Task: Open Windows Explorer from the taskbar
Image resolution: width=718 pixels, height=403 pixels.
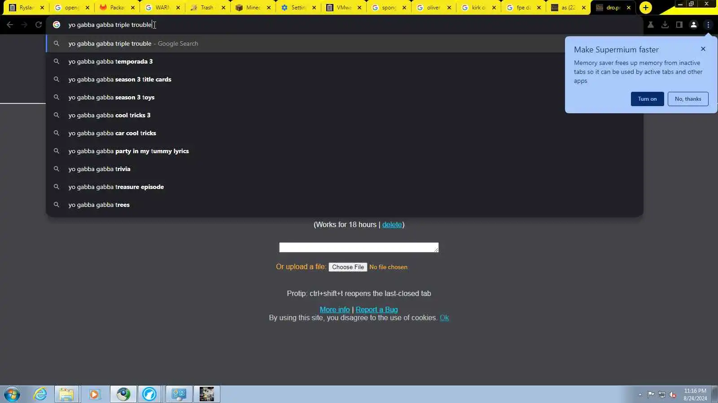Action: tap(66, 394)
